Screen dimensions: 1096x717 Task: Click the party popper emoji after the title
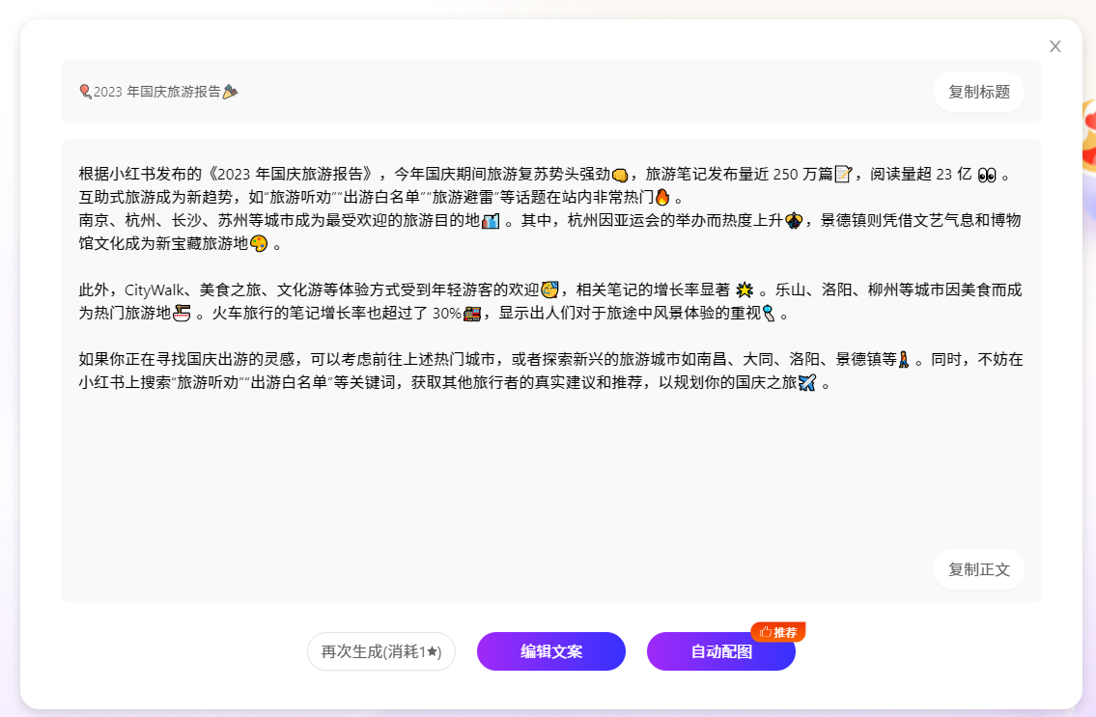(230, 92)
